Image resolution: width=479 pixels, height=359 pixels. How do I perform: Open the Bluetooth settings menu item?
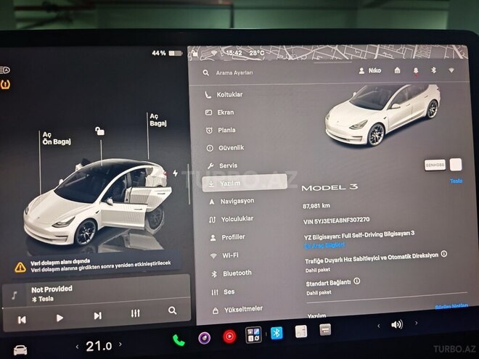coord(232,273)
